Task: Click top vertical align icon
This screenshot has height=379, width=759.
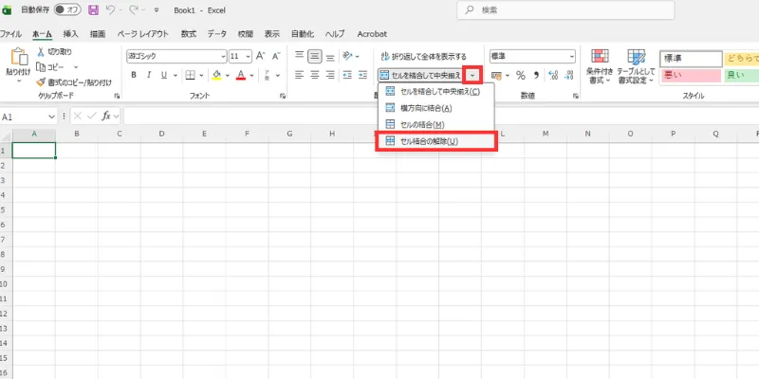Action: tap(300, 56)
